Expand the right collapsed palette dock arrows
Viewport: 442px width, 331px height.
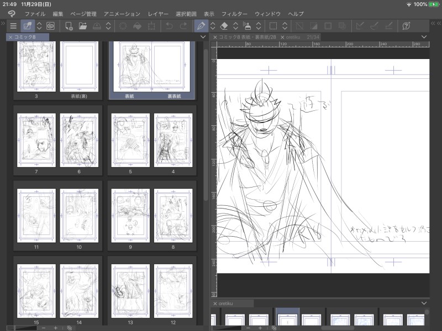(436, 23)
